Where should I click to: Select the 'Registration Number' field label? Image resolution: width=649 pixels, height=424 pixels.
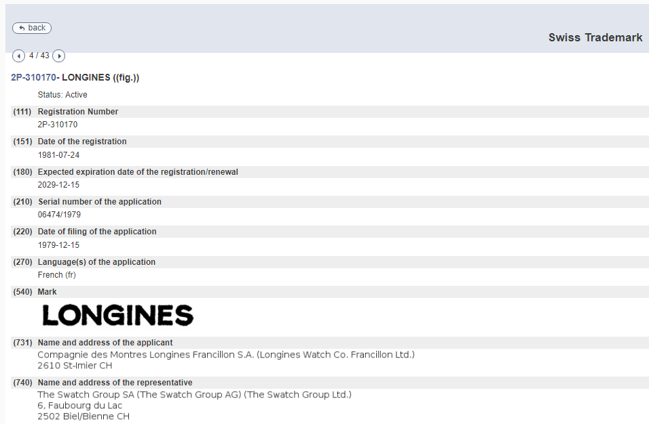pos(78,112)
